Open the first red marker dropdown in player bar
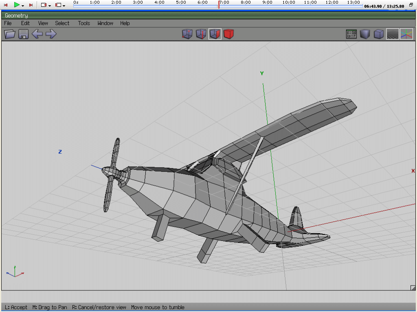Screen dimensions: 417x312 (x=50, y=6)
